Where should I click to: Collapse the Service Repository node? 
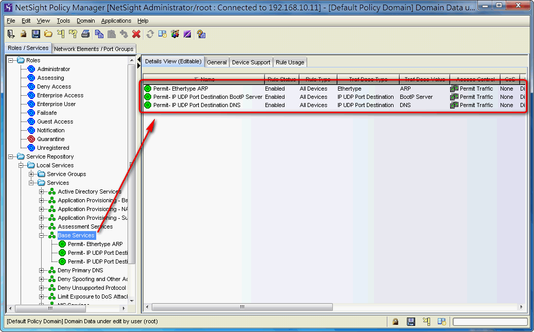pos(11,156)
